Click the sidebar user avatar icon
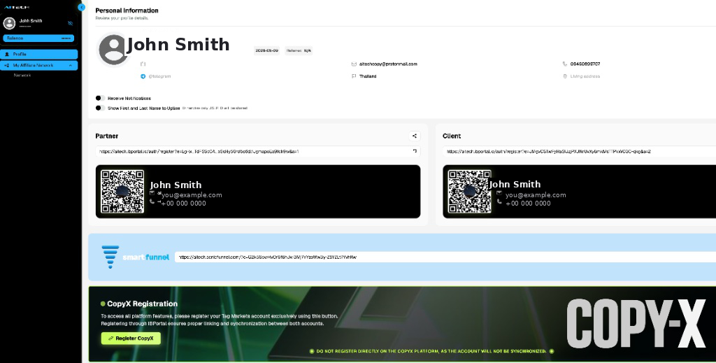Viewport: 716px width, 363px height. [x=9, y=23]
